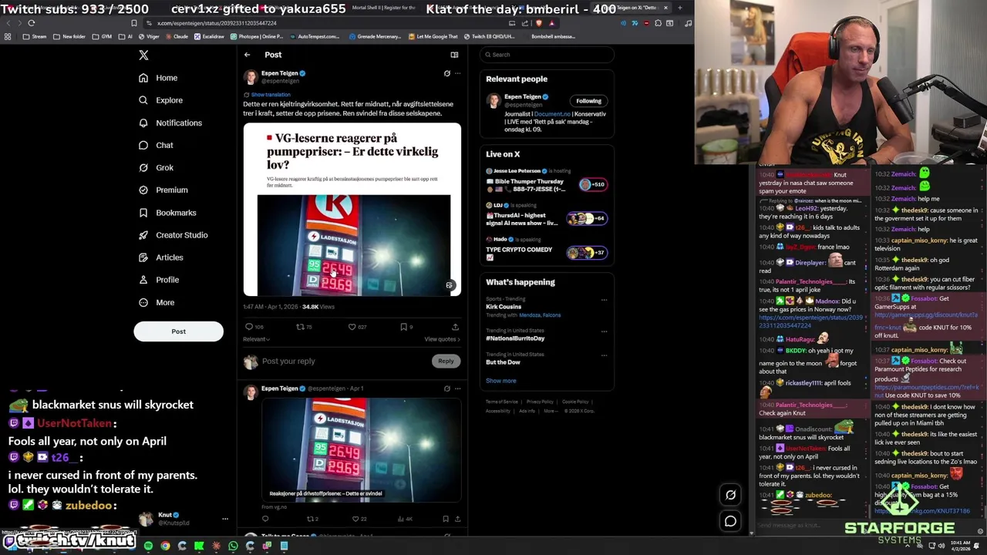987x555 pixels.
Task: Click Grok icon on second Espen post
Action: [x=446, y=388]
